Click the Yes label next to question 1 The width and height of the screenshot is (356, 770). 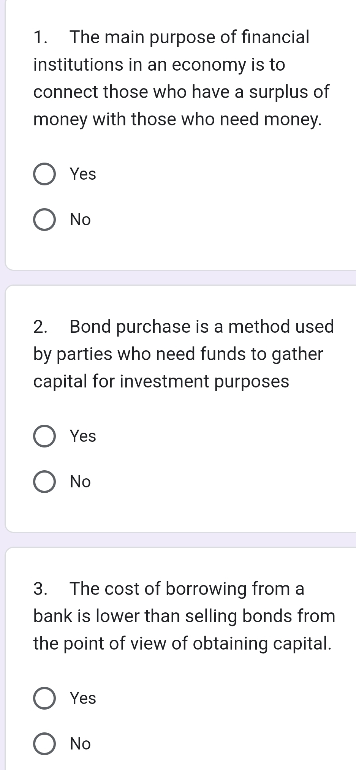[82, 175]
